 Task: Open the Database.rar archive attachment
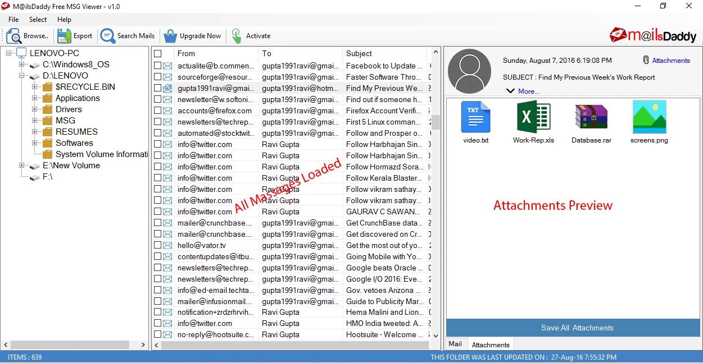[x=591, y=117]
